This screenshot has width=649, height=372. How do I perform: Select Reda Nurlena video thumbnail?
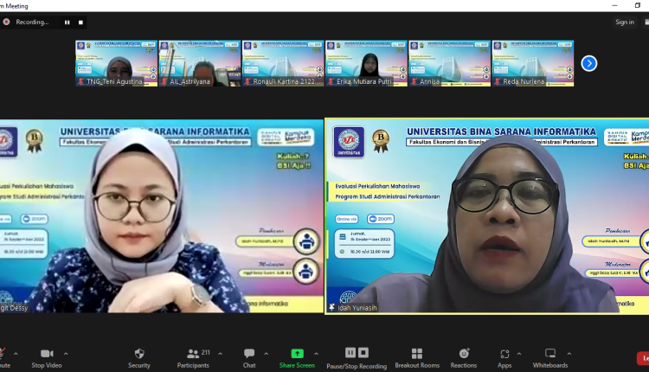click(x=533, y=63)
